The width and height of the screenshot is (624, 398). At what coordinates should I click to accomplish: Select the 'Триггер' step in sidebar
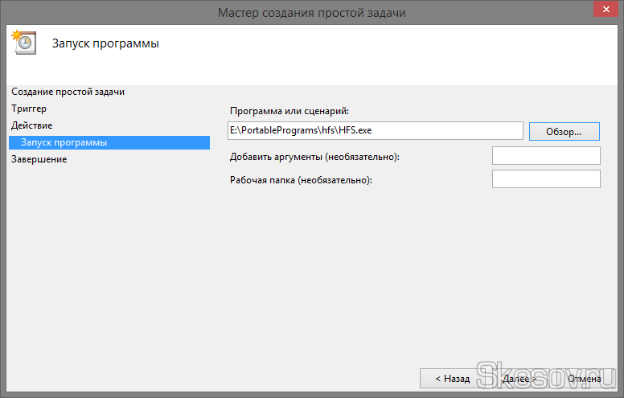(x=29, y=109)
